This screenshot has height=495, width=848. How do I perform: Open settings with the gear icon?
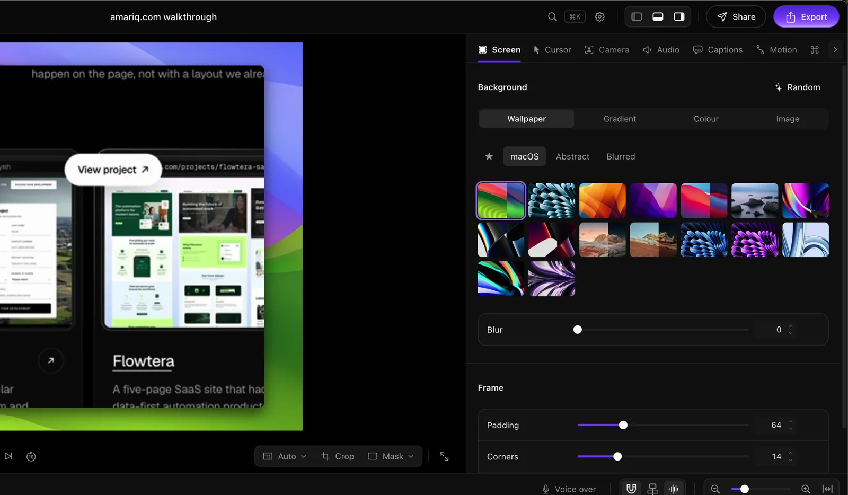pos(600,17)
